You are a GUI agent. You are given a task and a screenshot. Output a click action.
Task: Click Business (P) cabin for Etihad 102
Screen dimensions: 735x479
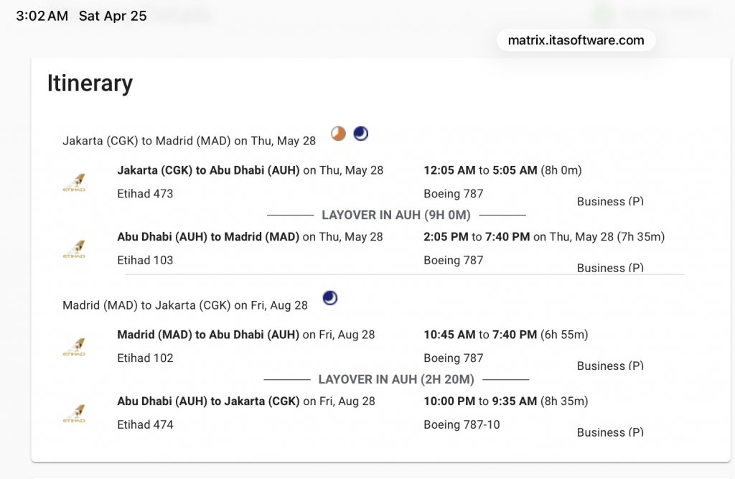[610, 366]
